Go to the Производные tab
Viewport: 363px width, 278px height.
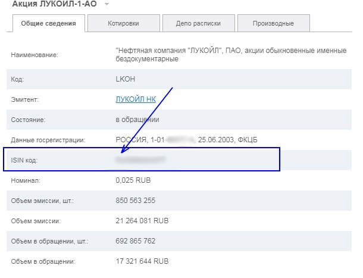[x=273, y=23]
